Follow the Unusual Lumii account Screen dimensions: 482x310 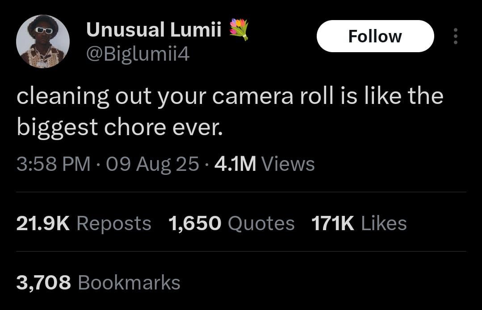tap(375, 36)
